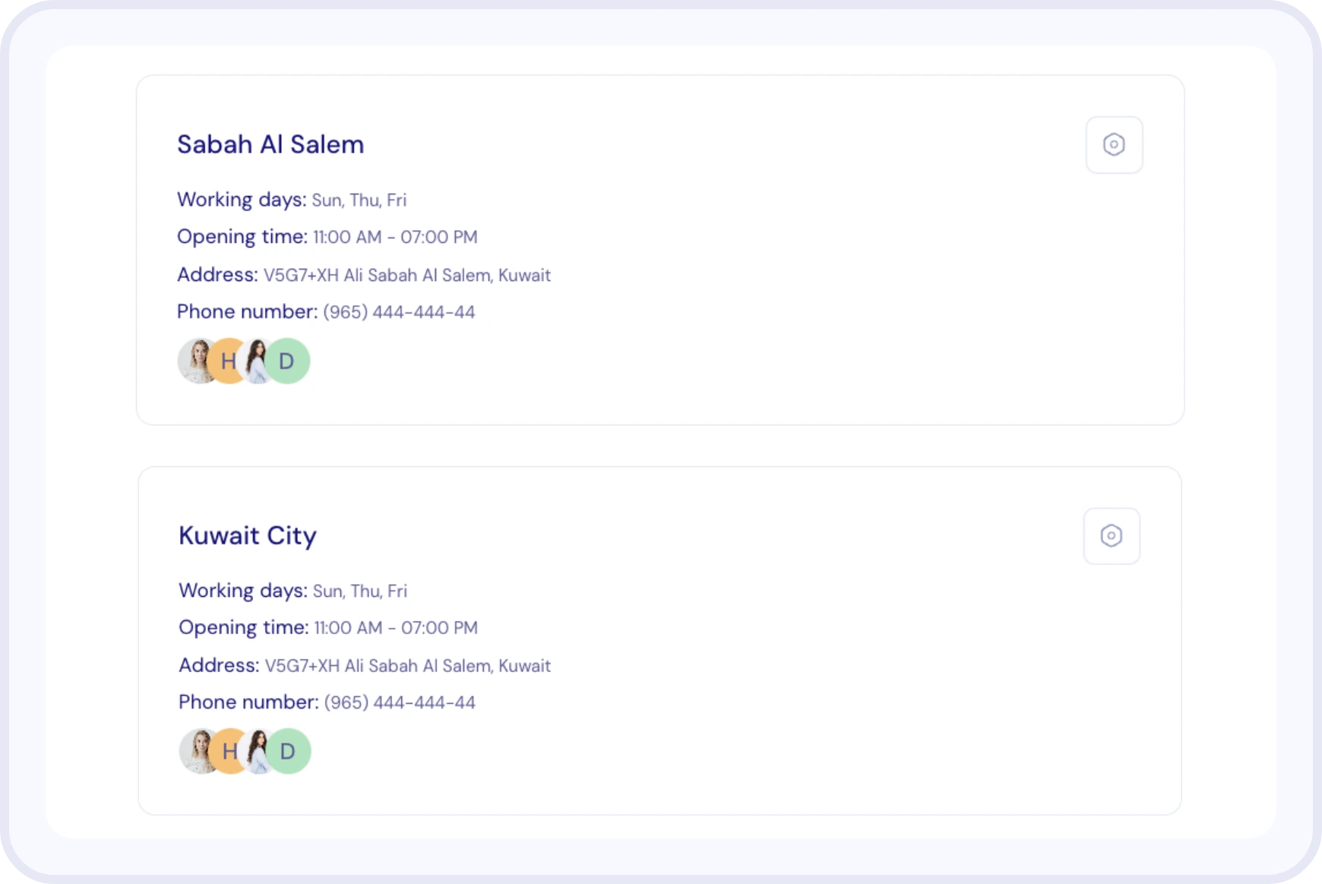Screen dimensions: 1322x884
Task: Click the address in Sabah Al Salem card
Action: 406,275
